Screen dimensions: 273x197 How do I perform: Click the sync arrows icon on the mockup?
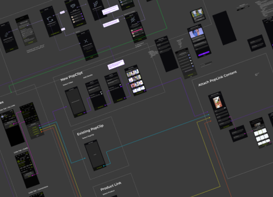[50, 19]
